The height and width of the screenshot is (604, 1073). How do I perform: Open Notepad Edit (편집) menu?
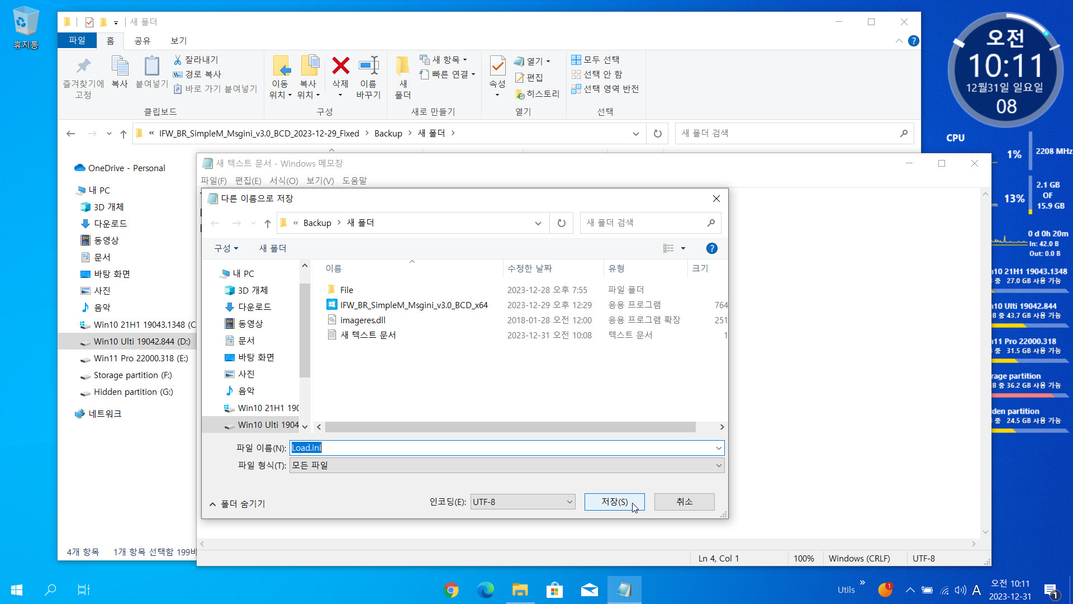pyautogui.click(x=248, y=181)
